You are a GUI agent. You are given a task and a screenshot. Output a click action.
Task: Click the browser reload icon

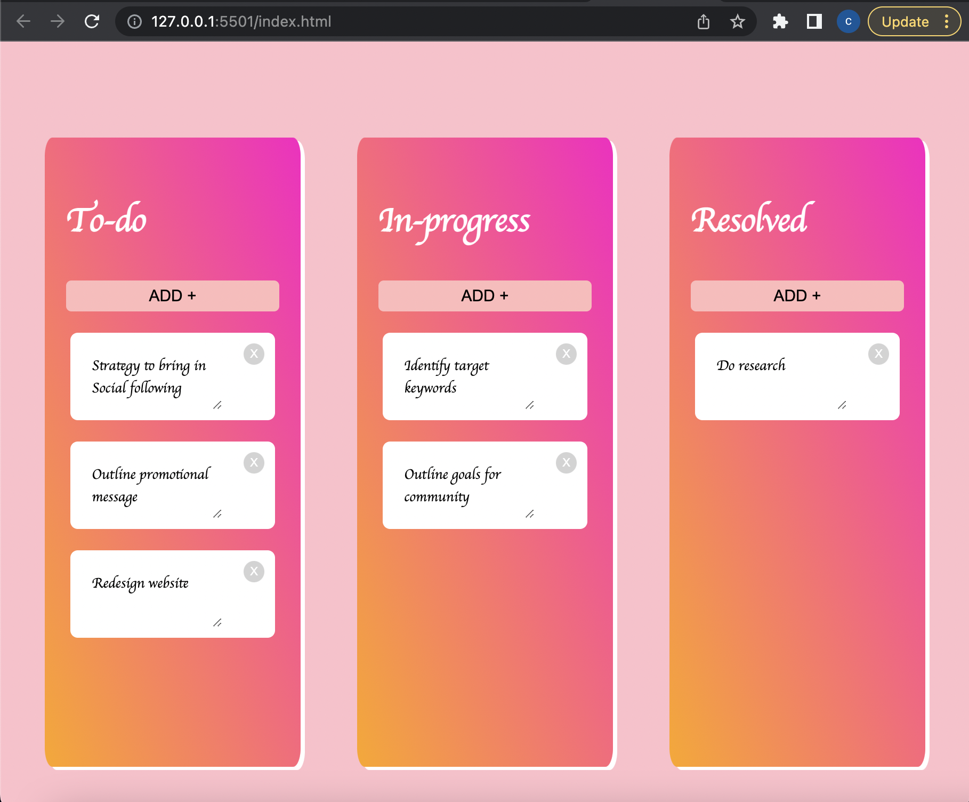(92, 21)
